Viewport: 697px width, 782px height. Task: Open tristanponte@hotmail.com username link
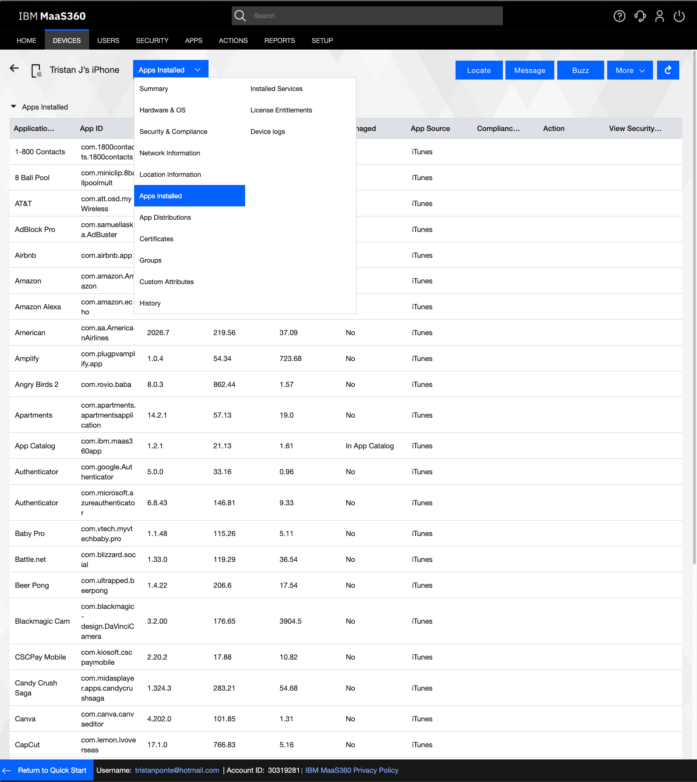pos(177,770)
